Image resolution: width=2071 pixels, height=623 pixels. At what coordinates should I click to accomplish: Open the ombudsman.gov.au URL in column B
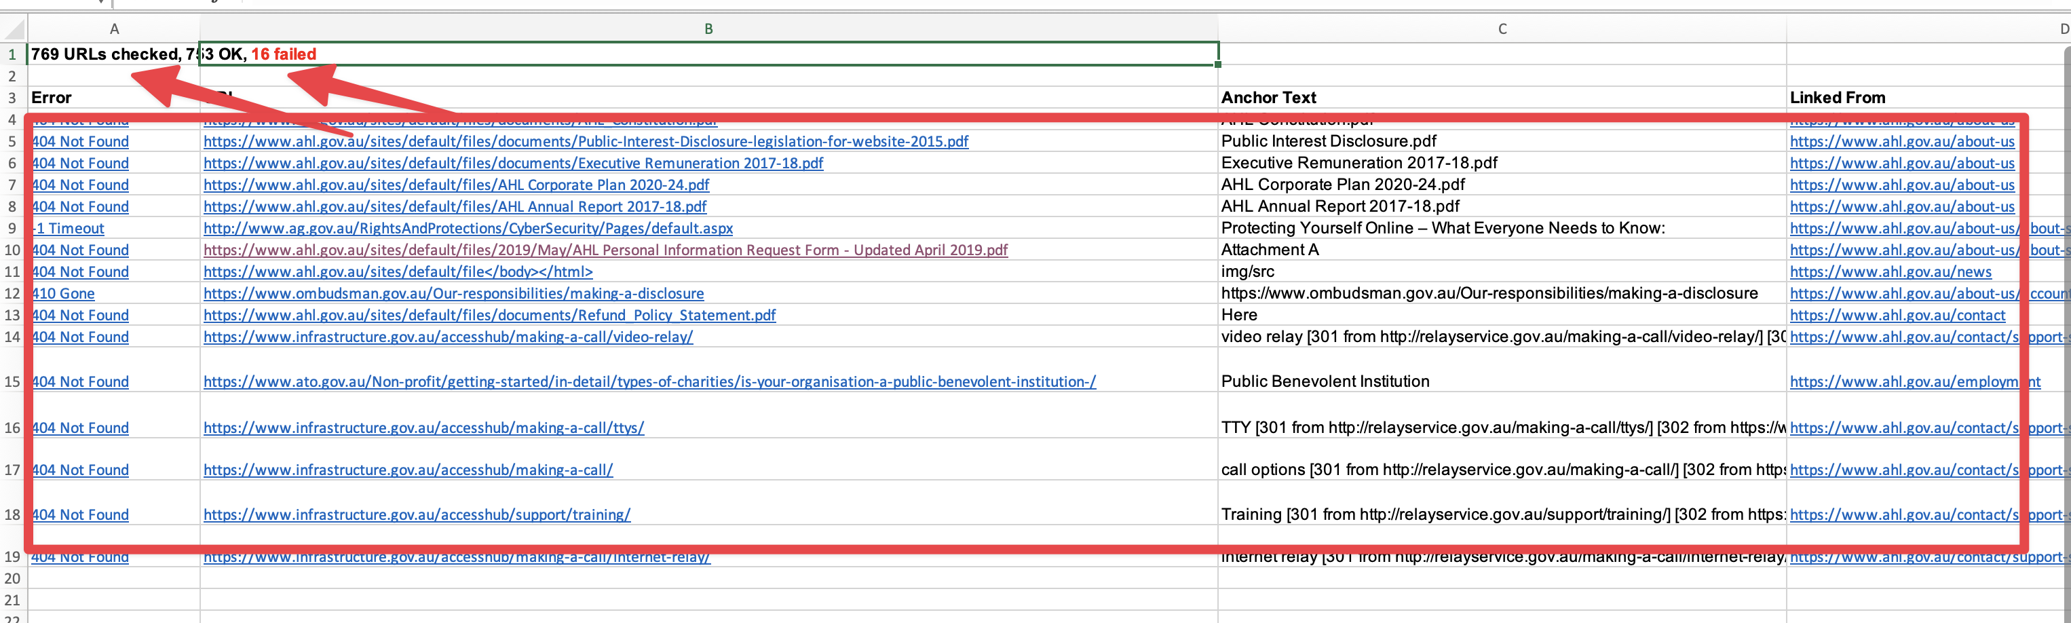click(453, 293)
